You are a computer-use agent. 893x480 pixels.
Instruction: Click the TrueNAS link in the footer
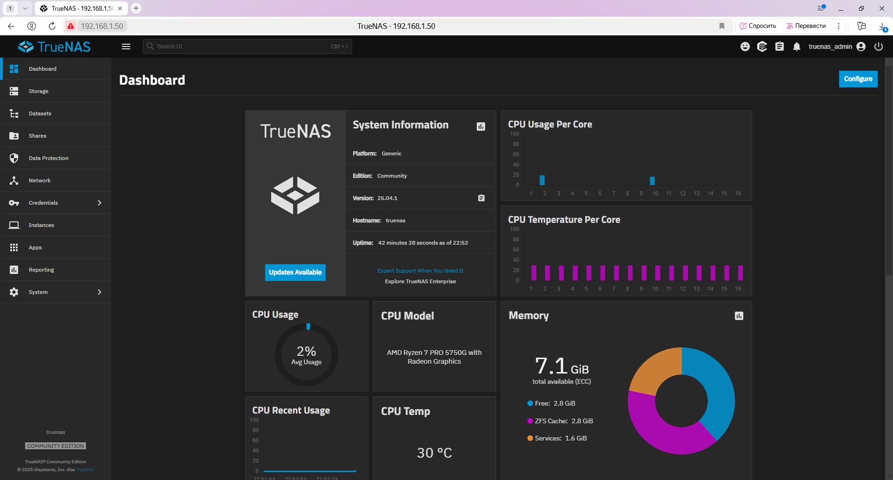pos(85,470)
